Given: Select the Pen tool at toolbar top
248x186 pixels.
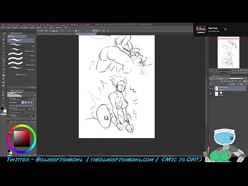Looking at the screenshot, I should (x=4, y=34).
